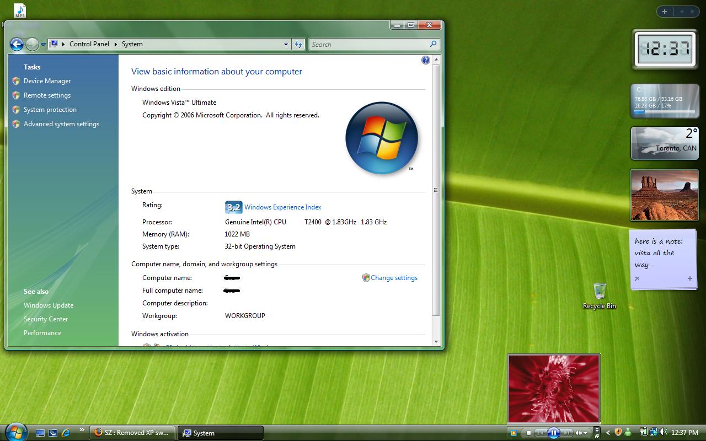The height and width of the screenshot is (441, 706).
Task: Open system tray volume icon
Action: (663, 433)
